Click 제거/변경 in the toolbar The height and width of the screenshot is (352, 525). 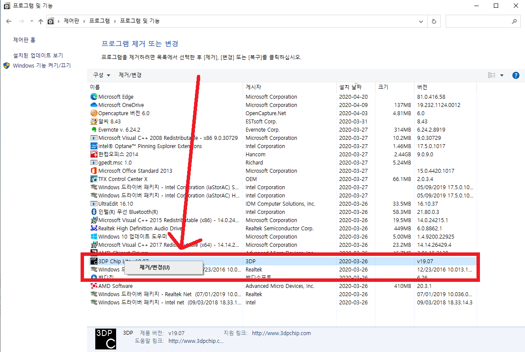coord(130,75)
